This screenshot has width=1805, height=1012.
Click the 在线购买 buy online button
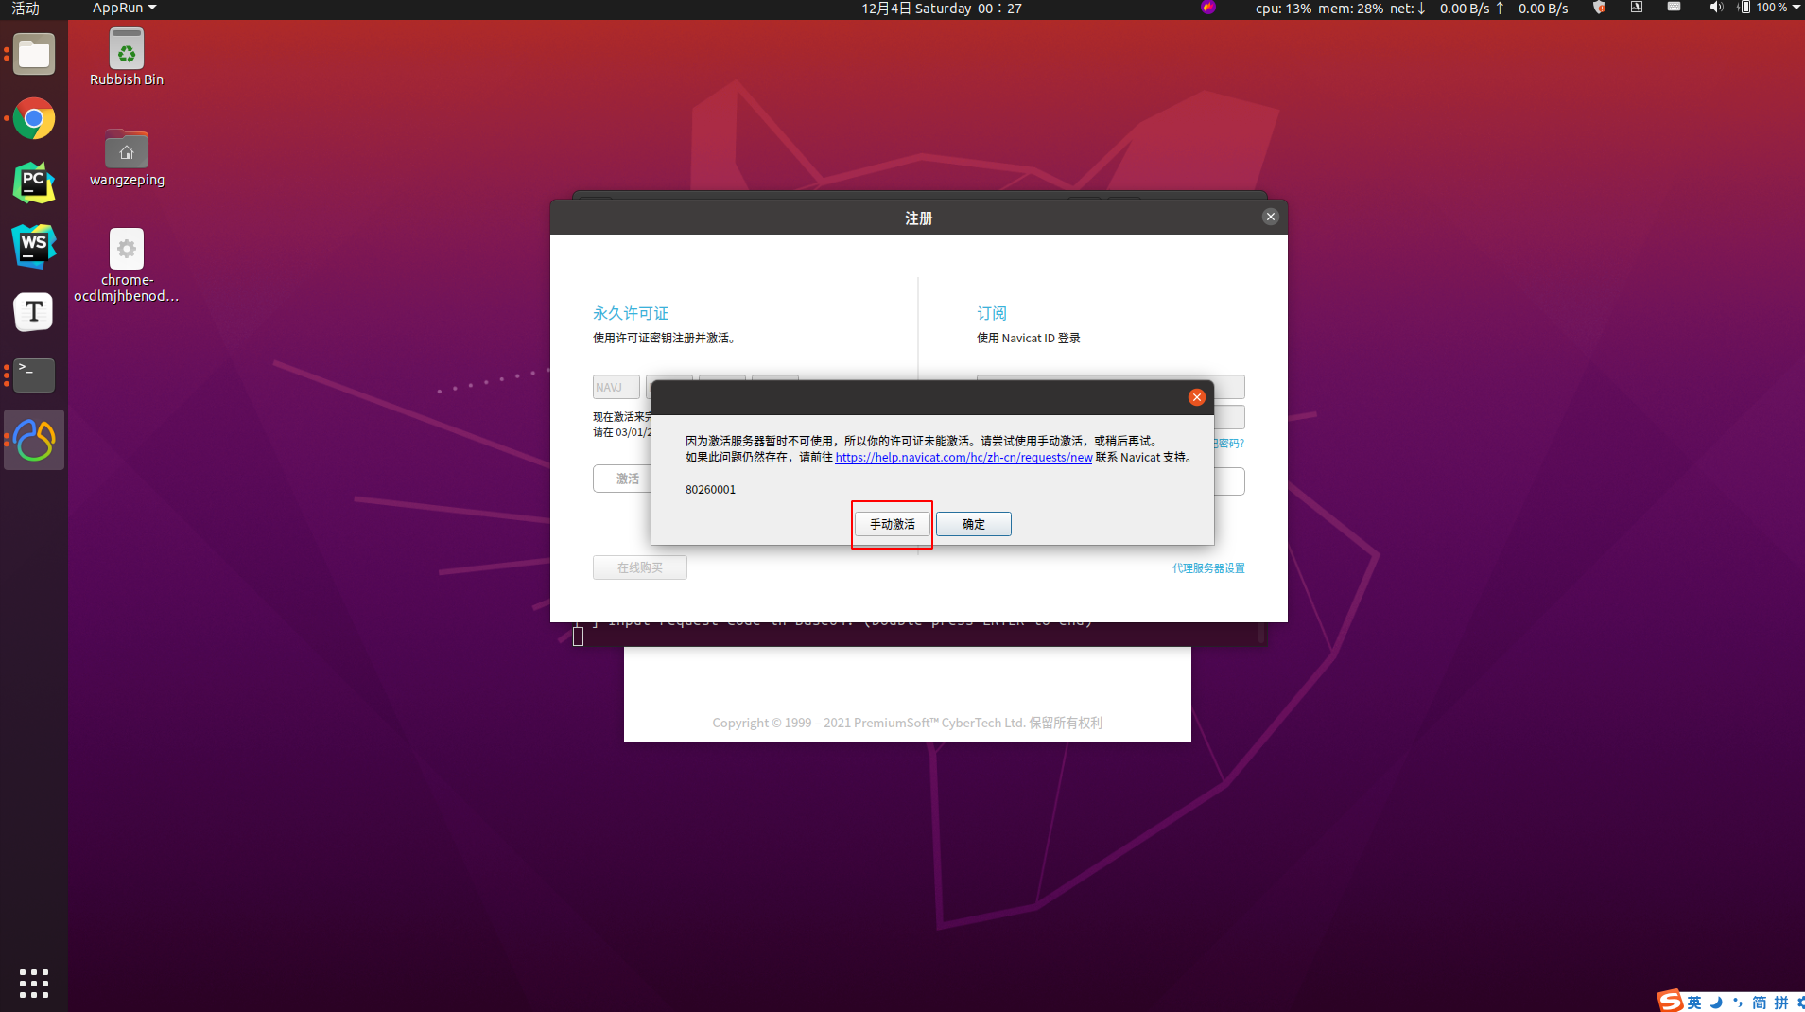[x=640, y=567]
